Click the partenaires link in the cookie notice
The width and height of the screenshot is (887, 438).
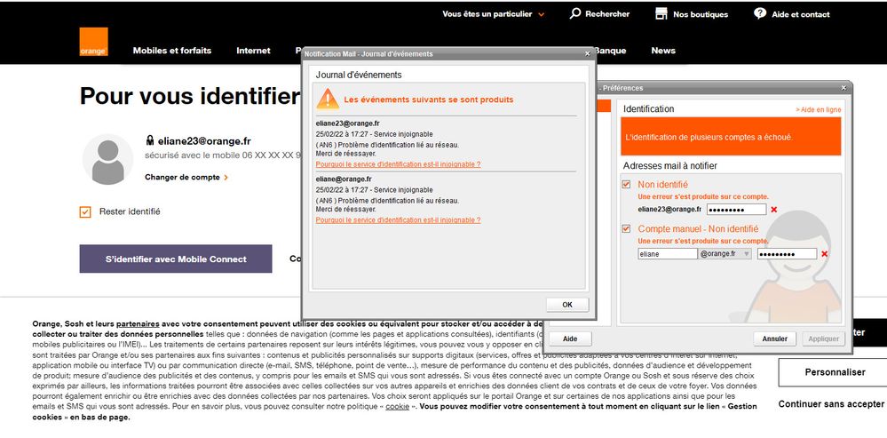point(138,324)
